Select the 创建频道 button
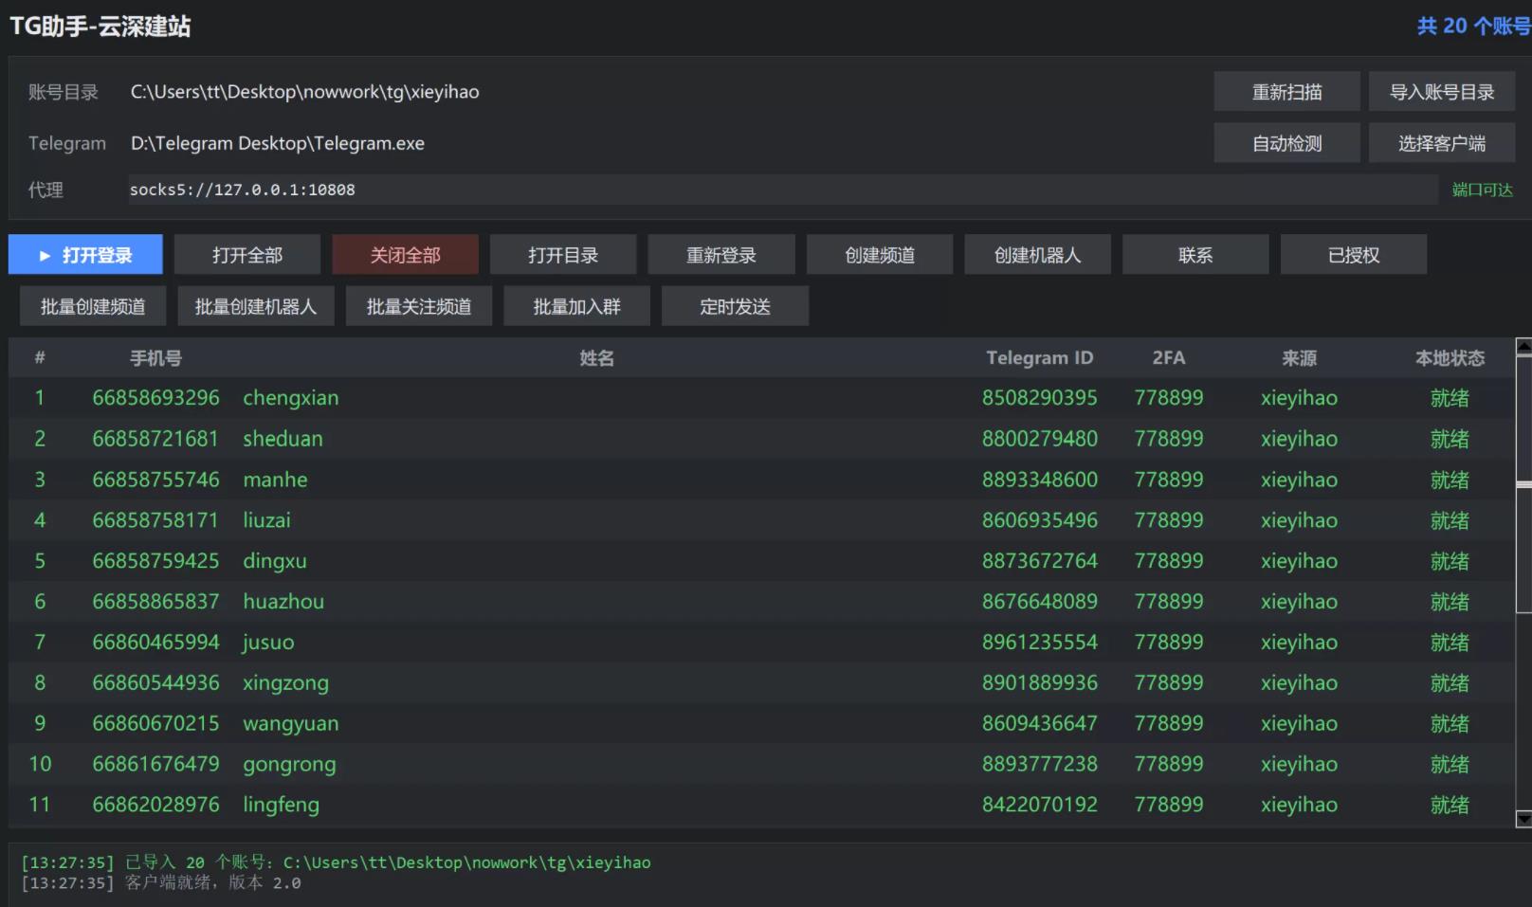 pyautogui.click(x=880, y=255)
